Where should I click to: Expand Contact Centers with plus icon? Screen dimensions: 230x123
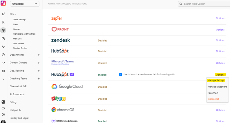[x=39, y=63]
